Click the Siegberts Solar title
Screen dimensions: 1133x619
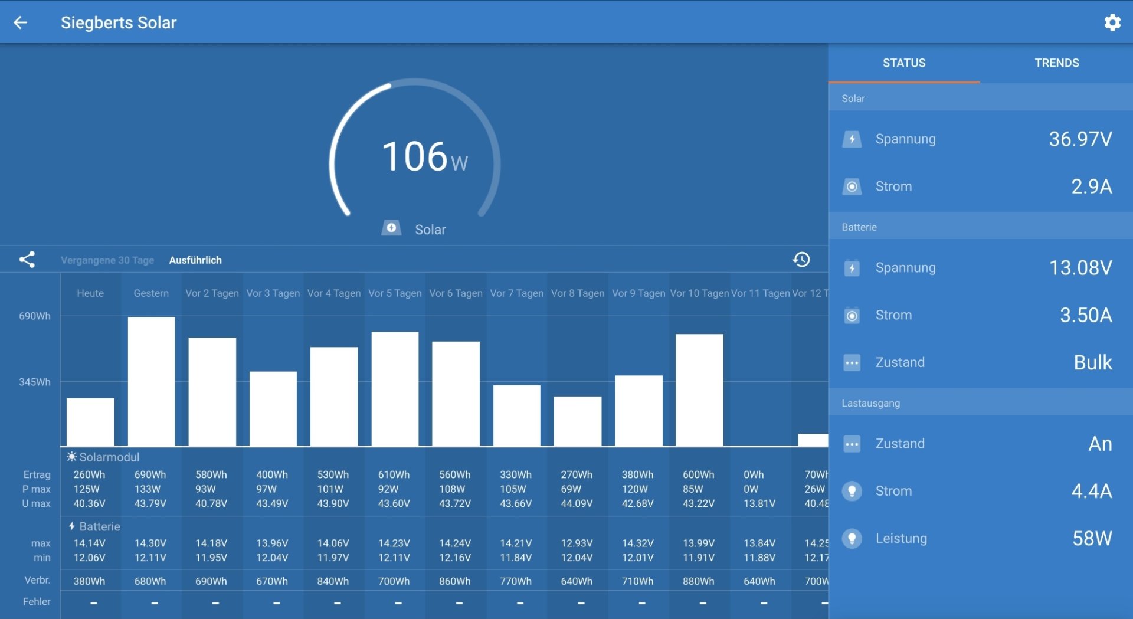click(119, 22)
